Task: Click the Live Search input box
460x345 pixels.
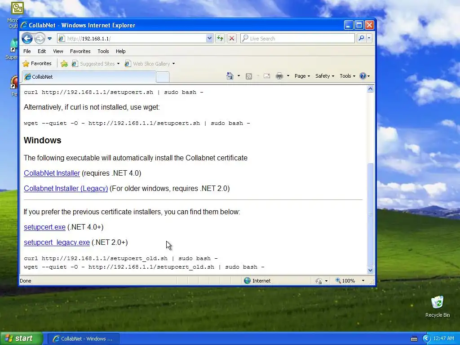Action: 297,39
